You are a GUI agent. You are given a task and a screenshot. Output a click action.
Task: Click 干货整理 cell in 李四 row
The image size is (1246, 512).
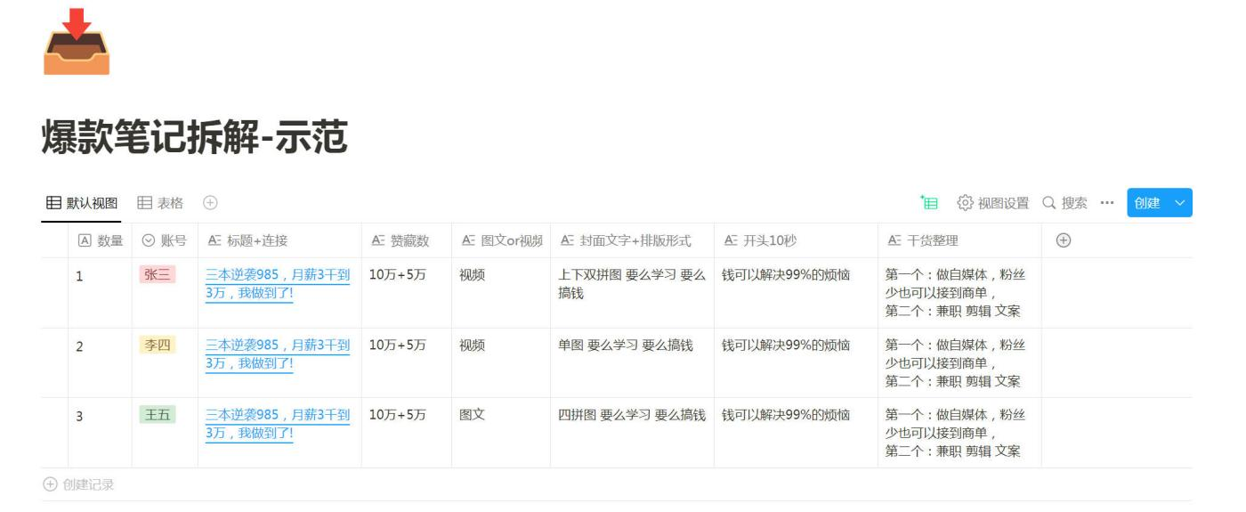click(x=959, y=363)
